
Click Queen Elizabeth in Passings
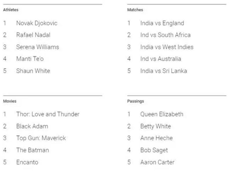(162, 114)
